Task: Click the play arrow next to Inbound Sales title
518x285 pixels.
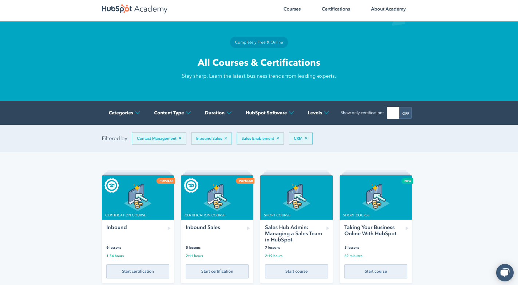Action: tap(248, 228)
